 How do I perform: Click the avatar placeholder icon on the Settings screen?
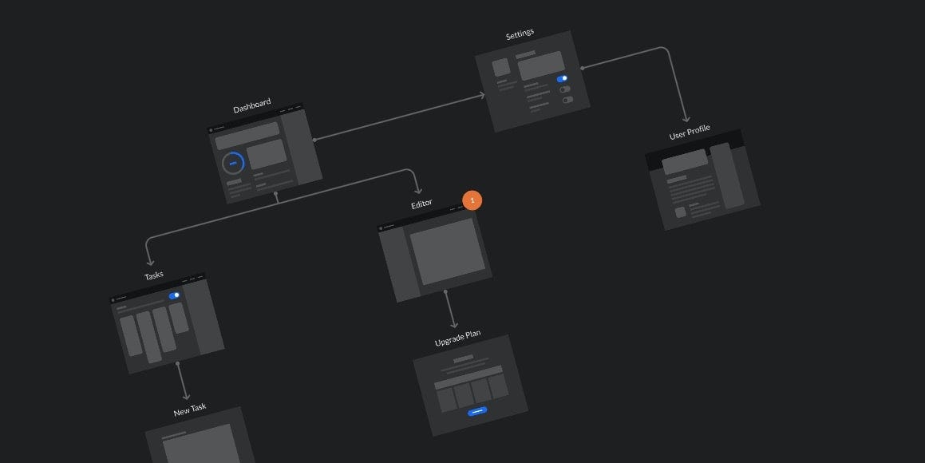pos(500,67)
